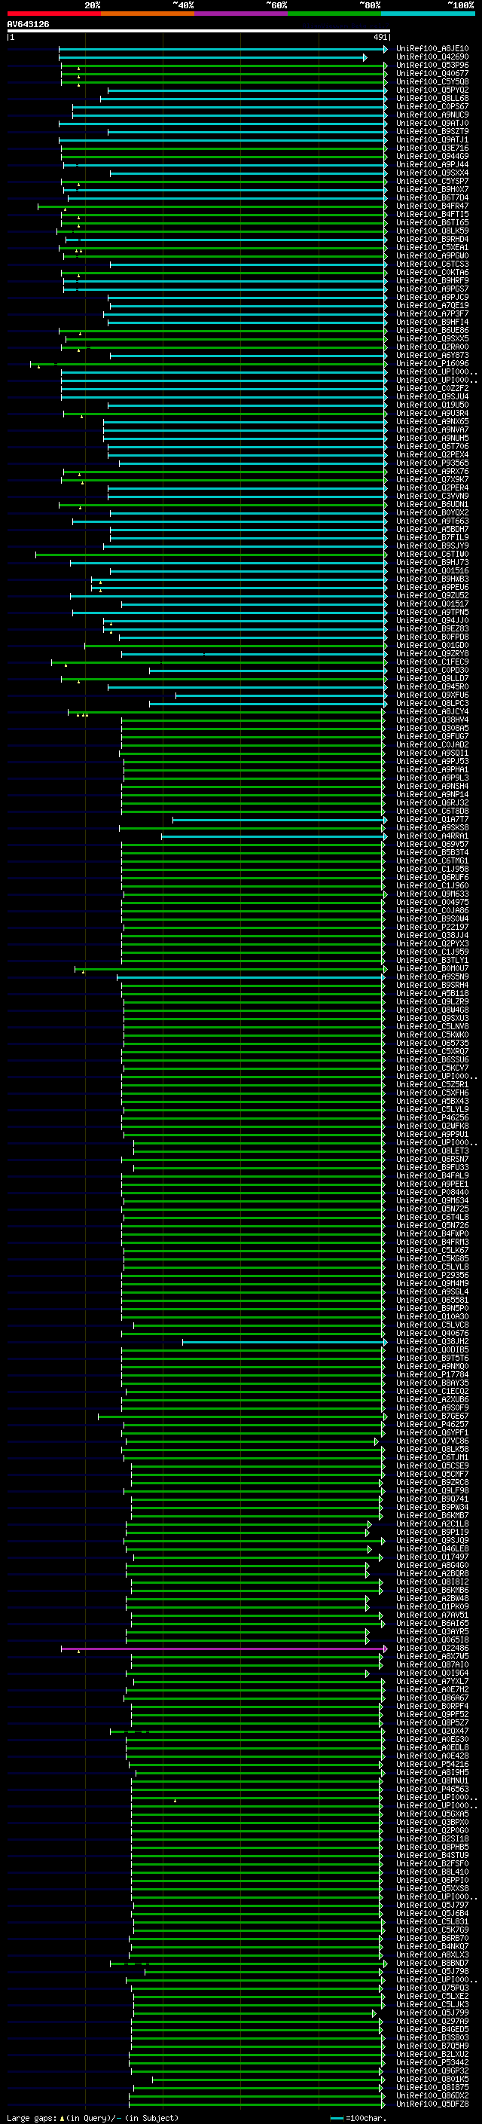This screenshot has width=482, height=2124.
Task: Click UniRef100_Q8LPC3 label
Action: pos(432,704)
